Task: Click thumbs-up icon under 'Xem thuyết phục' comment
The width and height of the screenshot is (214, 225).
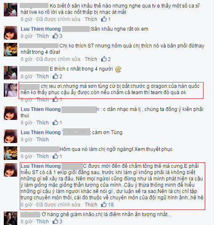Action: (x=55, y=156)
